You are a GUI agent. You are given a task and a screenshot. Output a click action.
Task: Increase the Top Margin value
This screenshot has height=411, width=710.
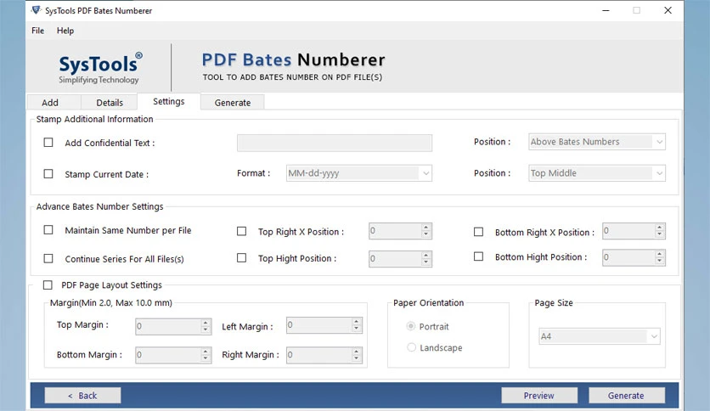tap(206, 323)
